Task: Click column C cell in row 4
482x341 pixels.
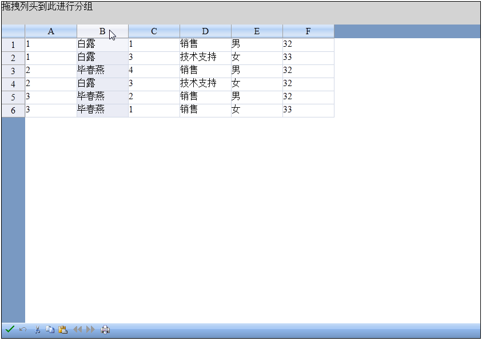Action: tap(154, 84)
